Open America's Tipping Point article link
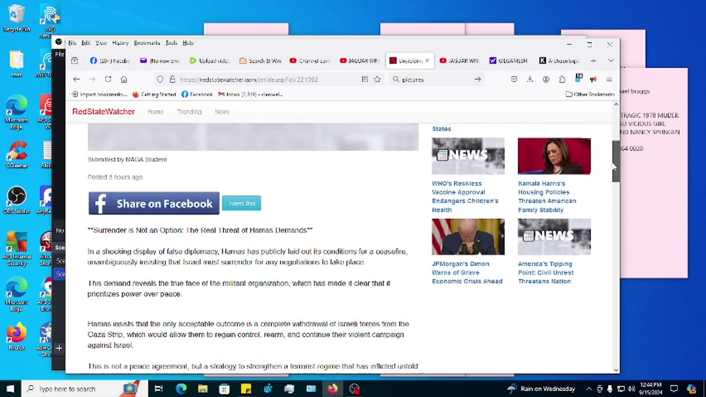Image resolution: width=706 pixels, height=397 pixels. click(546, 272)
